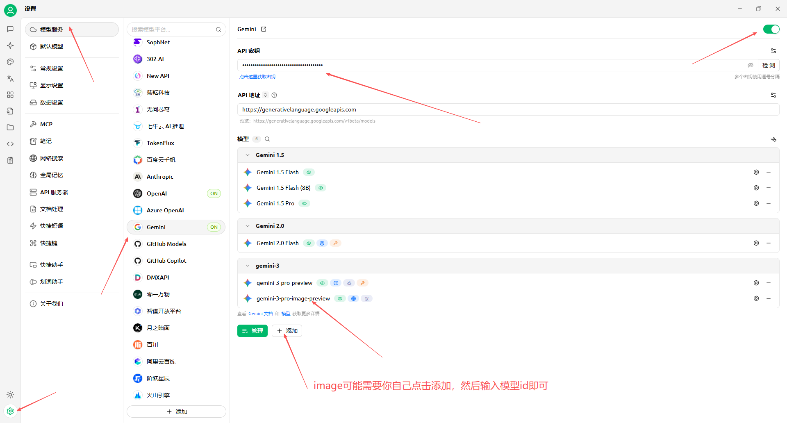Select 302.AI provider in list
The image size is (787, 423).
[176, 59]
